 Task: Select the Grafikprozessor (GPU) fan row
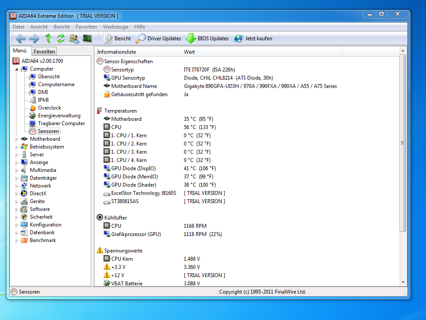(247, 234)
